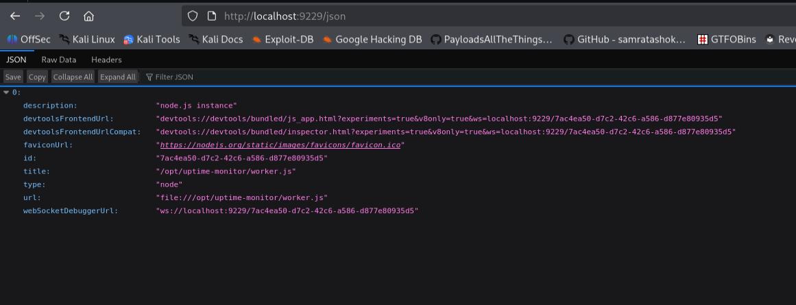The width and height of the screenshot is (796, 305).
Task: Open the GitHub samratashok bookmark
Action: click(x=625, y=39)
